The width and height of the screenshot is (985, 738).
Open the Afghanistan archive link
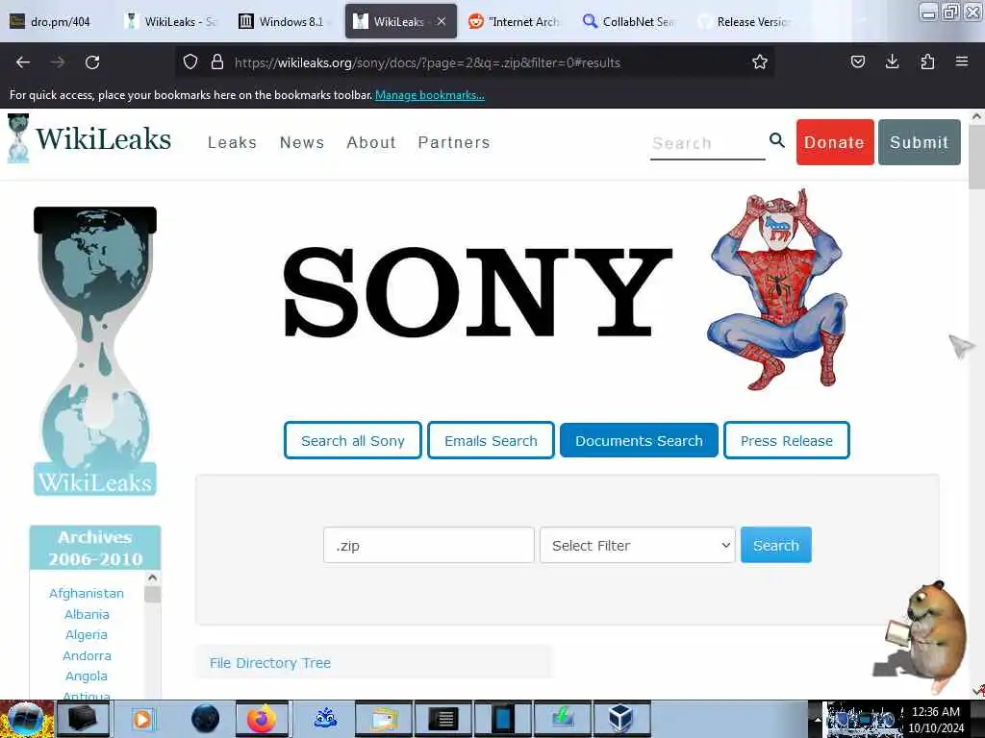87,593
